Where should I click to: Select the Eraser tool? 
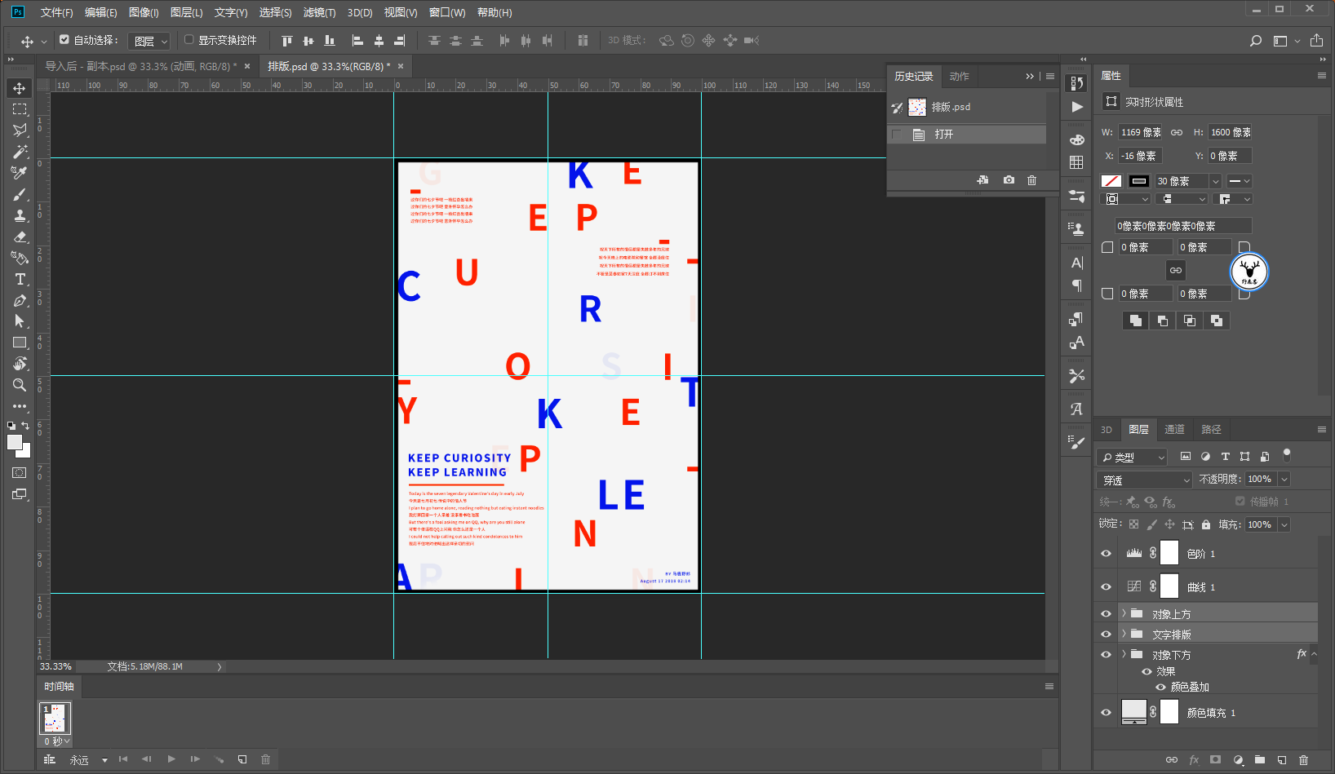point(20,237)
